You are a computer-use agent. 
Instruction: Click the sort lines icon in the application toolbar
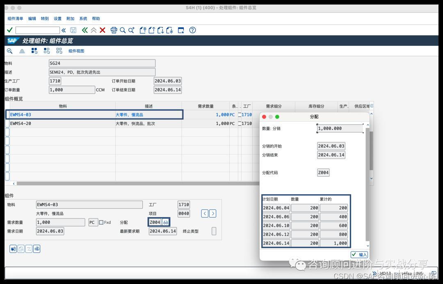tap(22, 51)
